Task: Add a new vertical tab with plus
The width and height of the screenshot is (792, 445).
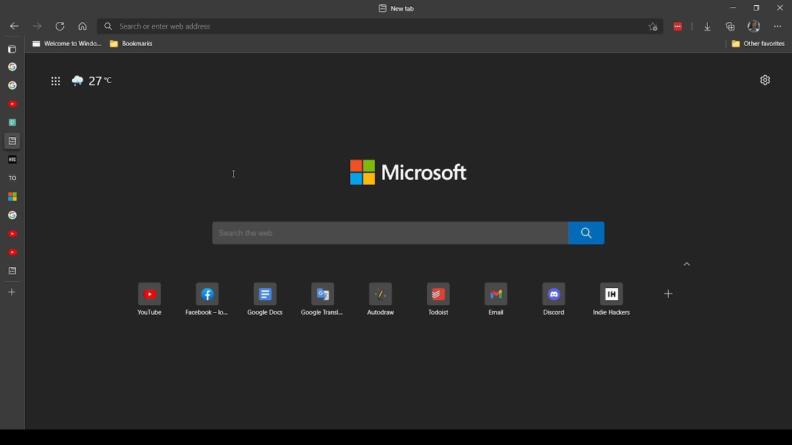Action: coord(12,292)
